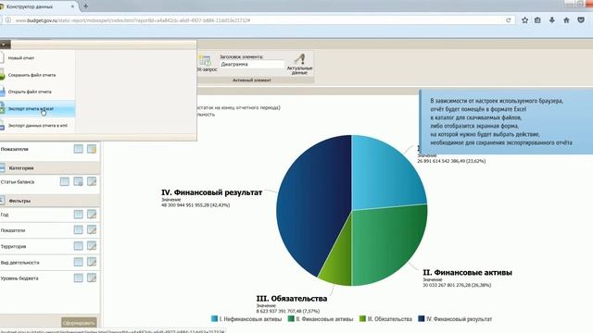
Task: Open table icon in Территория row
Action: 78,246
